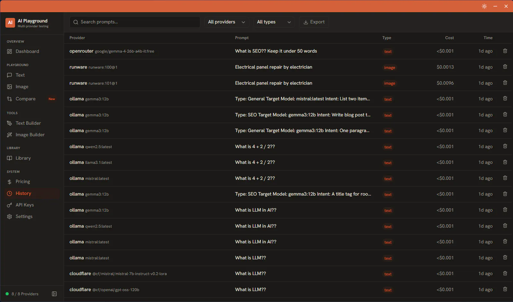The width and height of the screenshot is (513, 302).
Task: Delete the 'List two item' mistral target entry
Action: coord(505,98)
